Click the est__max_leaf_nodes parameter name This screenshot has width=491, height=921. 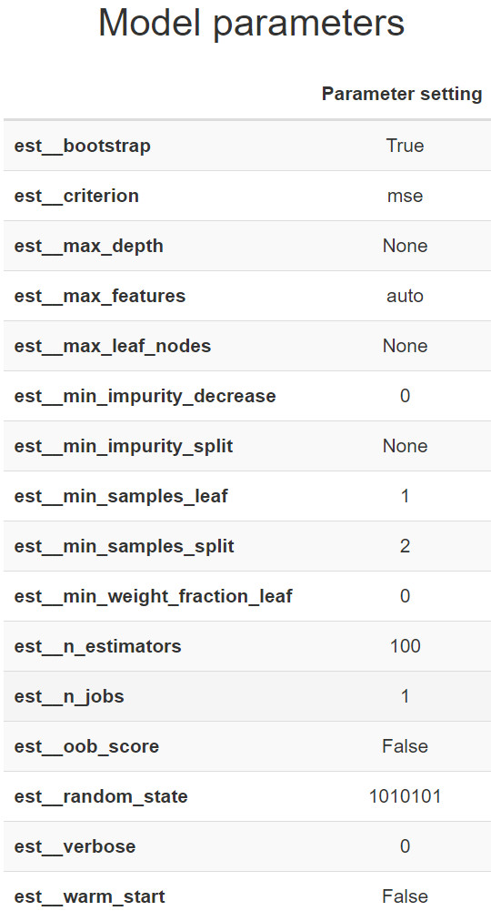click(x=113, y=346)
